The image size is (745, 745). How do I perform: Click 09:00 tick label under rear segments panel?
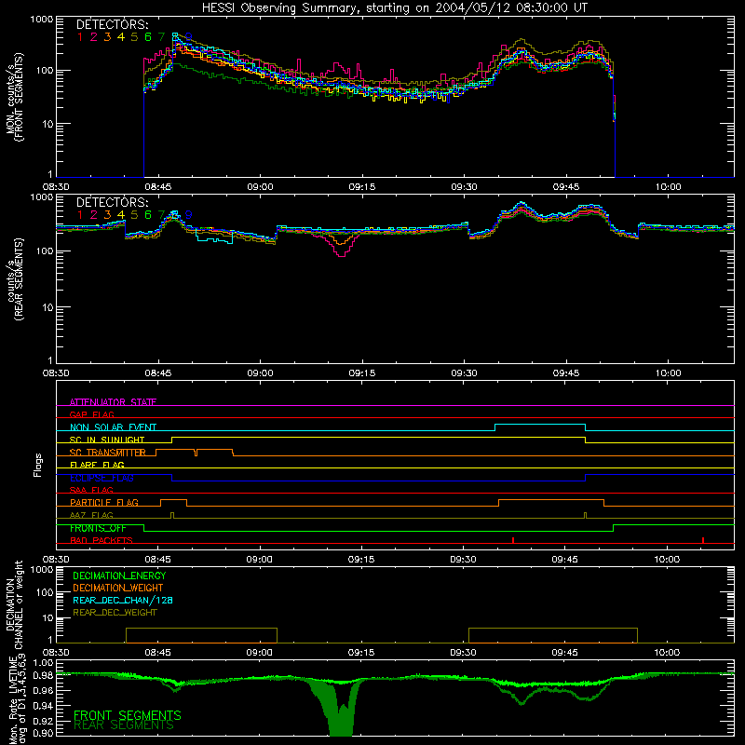[x=260, y=373]
